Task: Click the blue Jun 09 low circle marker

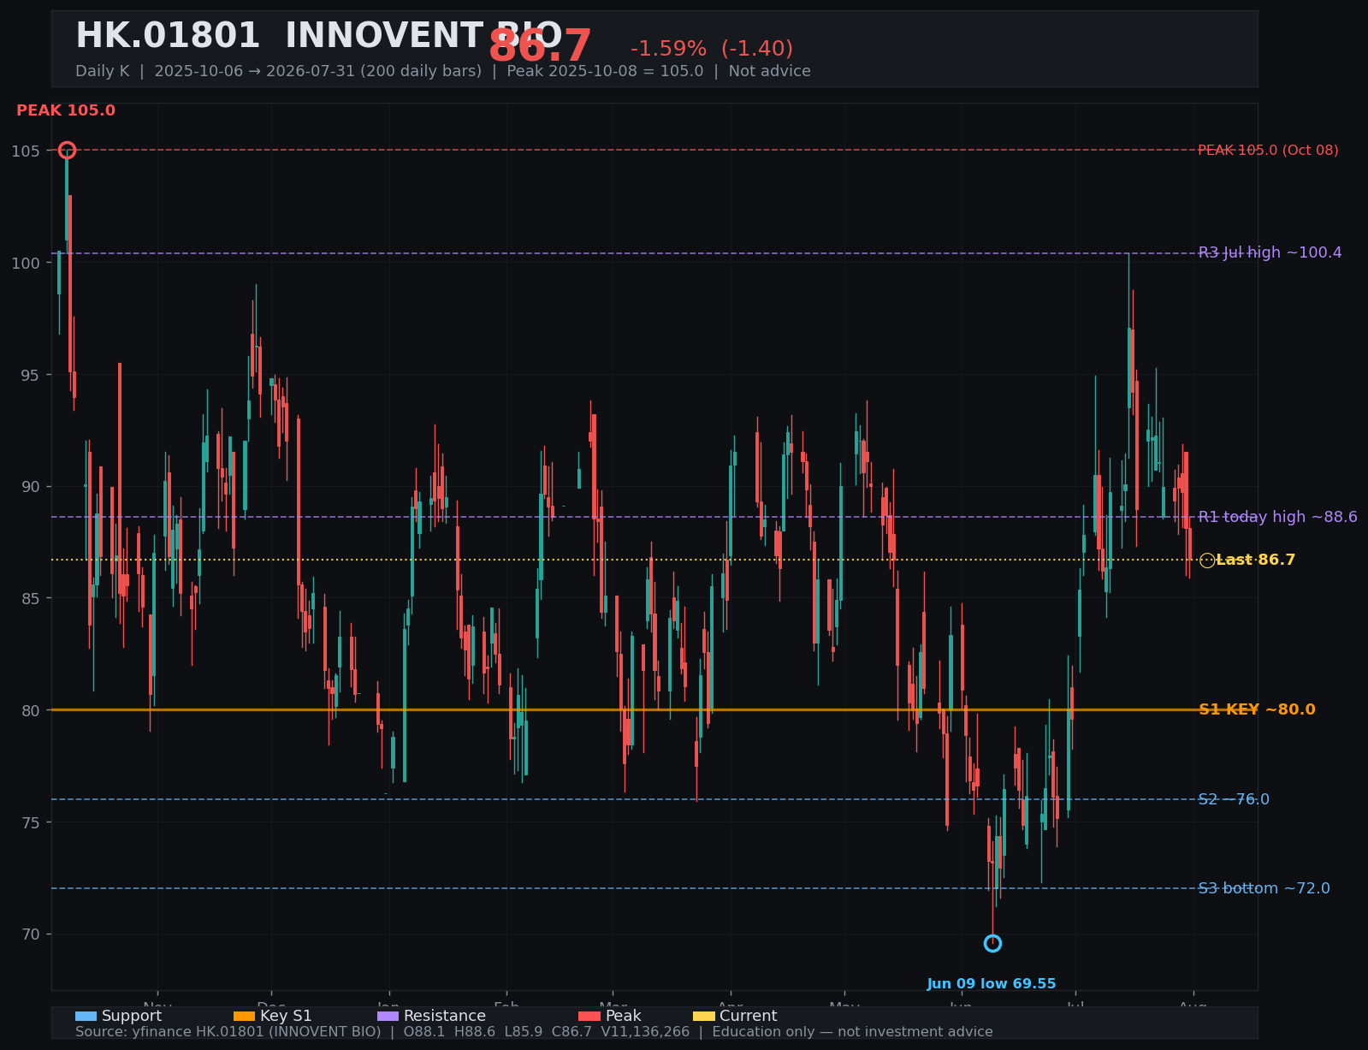Action: 992,943
